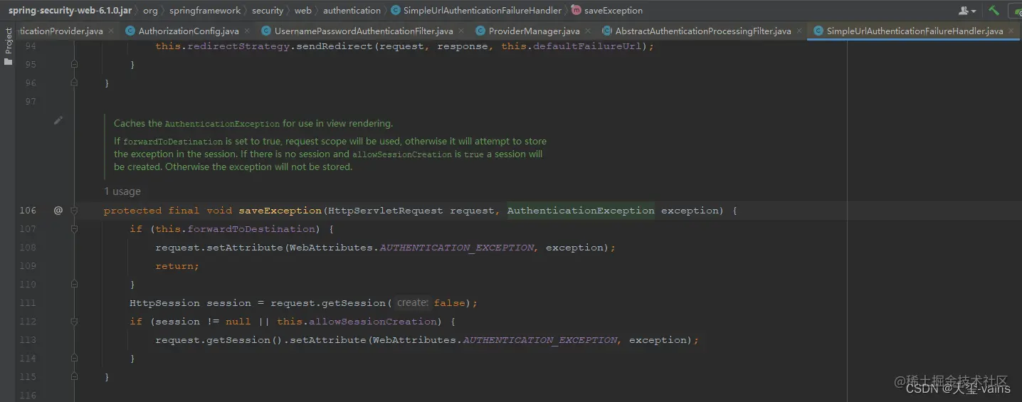This screenshot has height=402, width=1022.
Task: Open the dropdown arrow beside the user icon
Action: coord(973,11)
